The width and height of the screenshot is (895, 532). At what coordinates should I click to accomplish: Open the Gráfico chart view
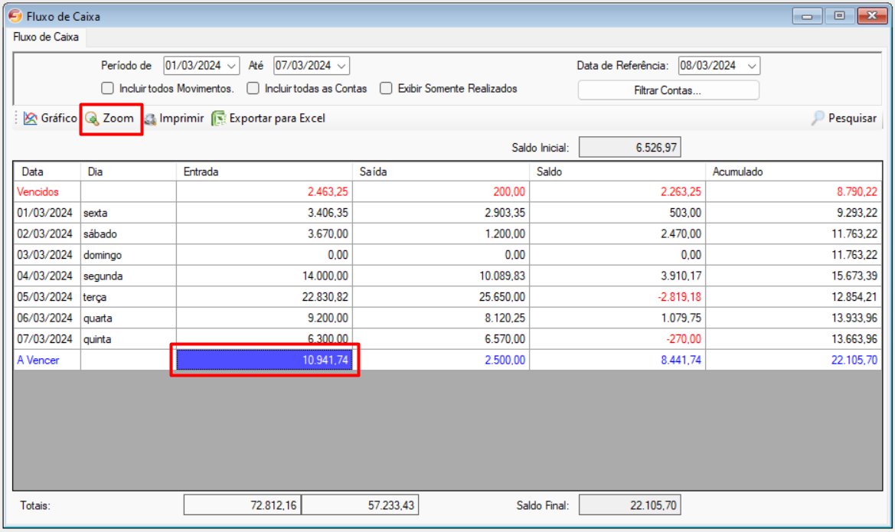click(x=51, y=118)
